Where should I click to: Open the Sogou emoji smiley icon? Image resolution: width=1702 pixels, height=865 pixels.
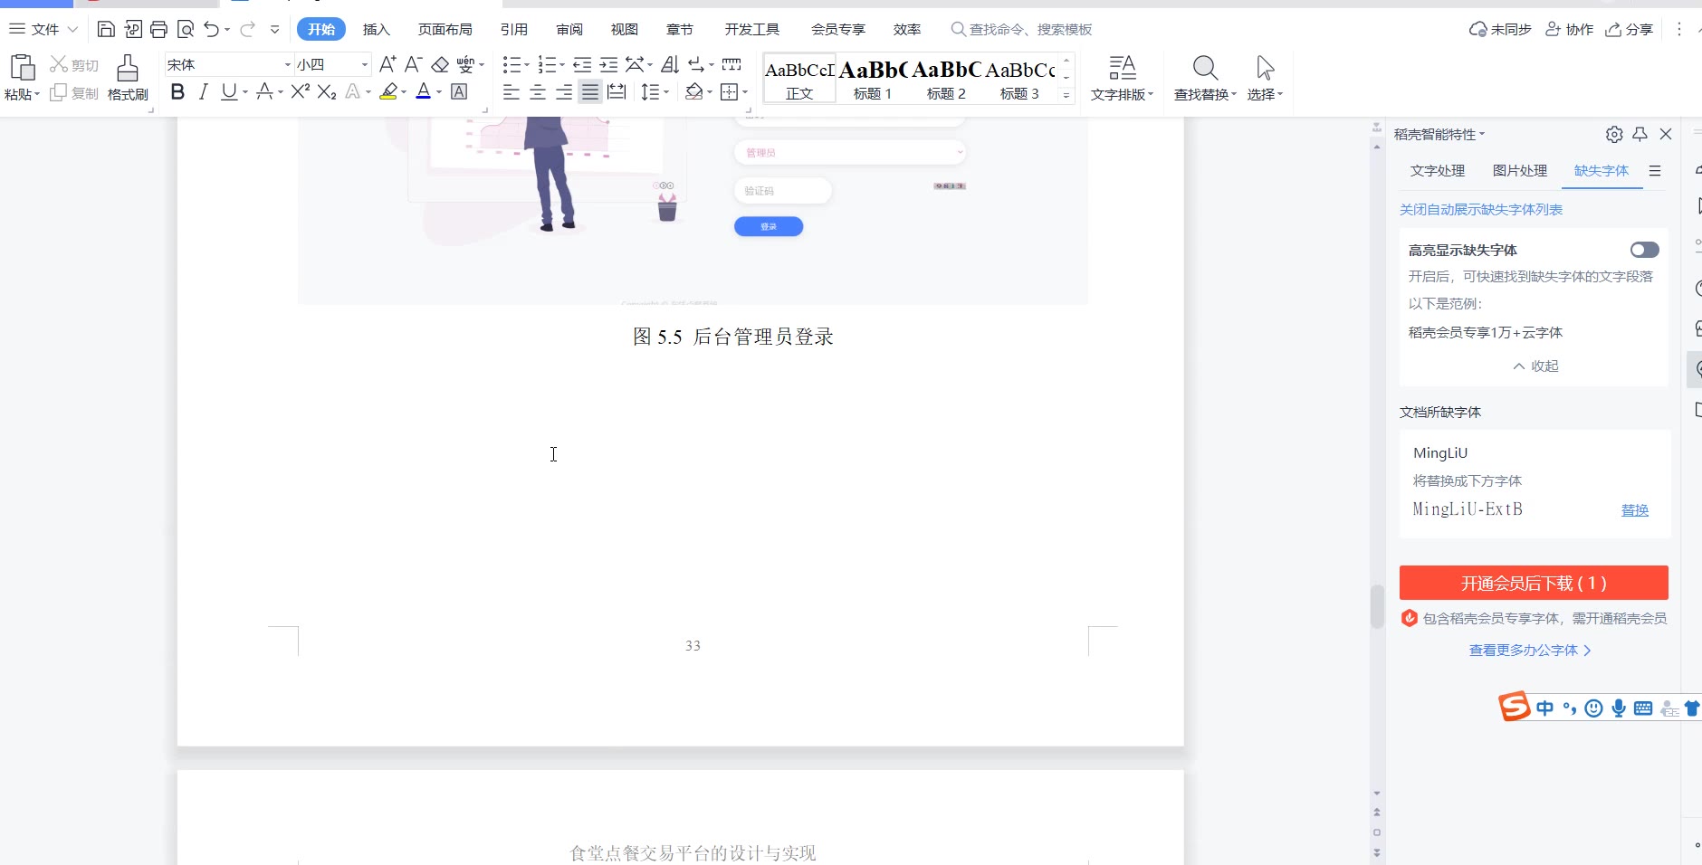point(1594,708)
